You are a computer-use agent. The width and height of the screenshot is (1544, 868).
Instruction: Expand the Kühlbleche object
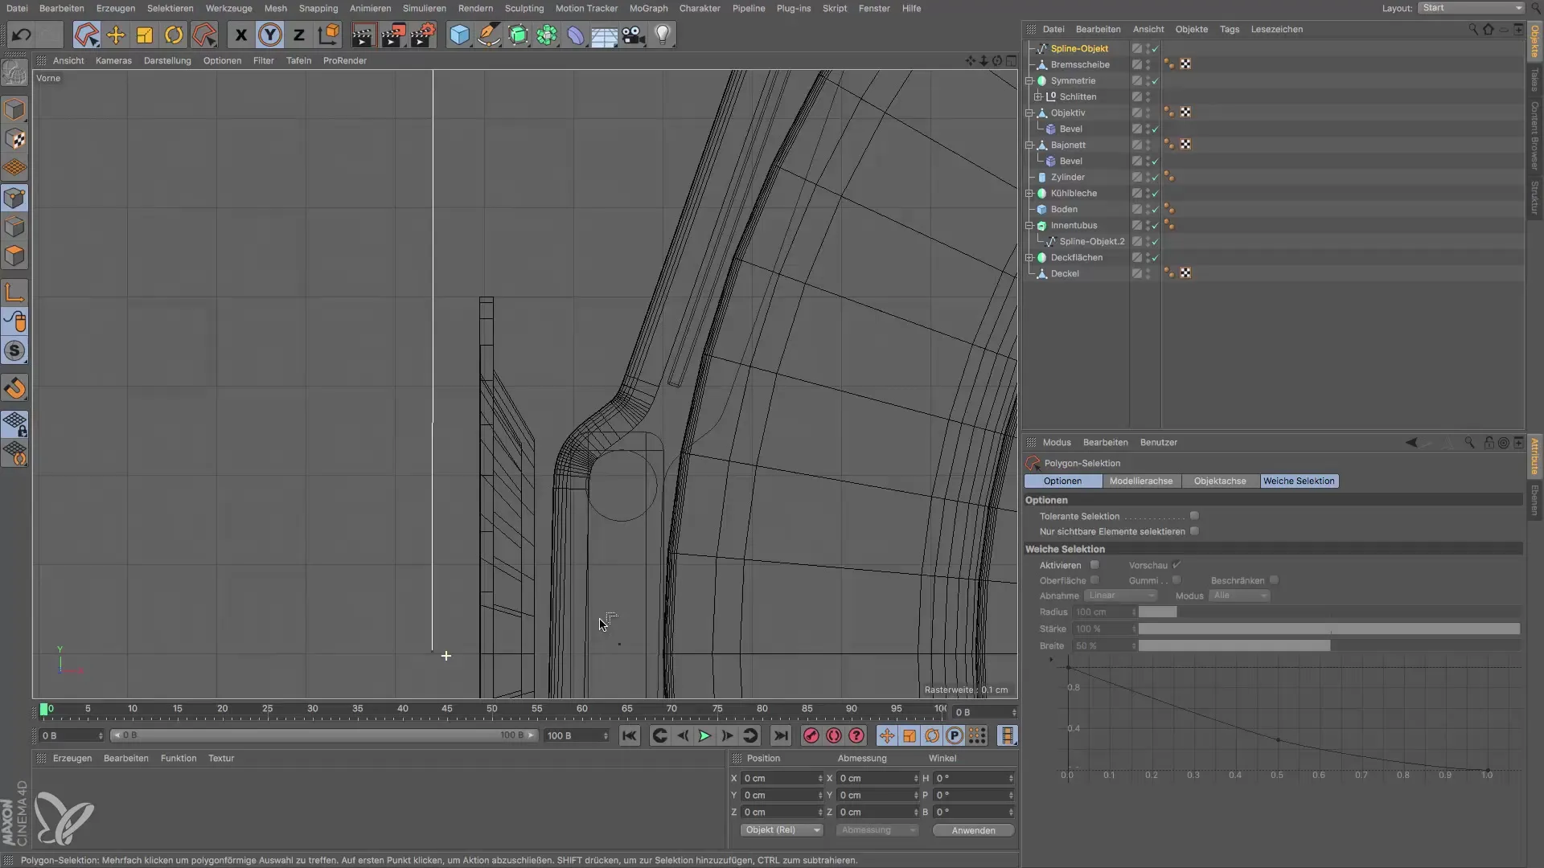pos(1029,193)
